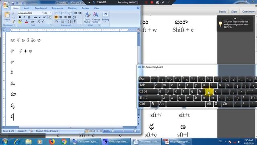The width and height of the screenshot is (257, 145).
Task: Click Caps key on On-Screen Keyboard
Action: 148,91
